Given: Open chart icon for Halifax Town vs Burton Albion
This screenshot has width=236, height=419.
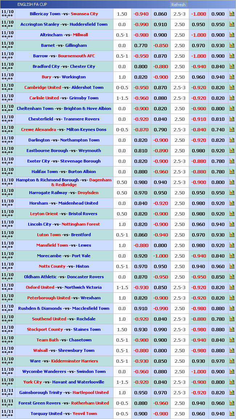Looking at the screenshot, I should click(232, 172).
